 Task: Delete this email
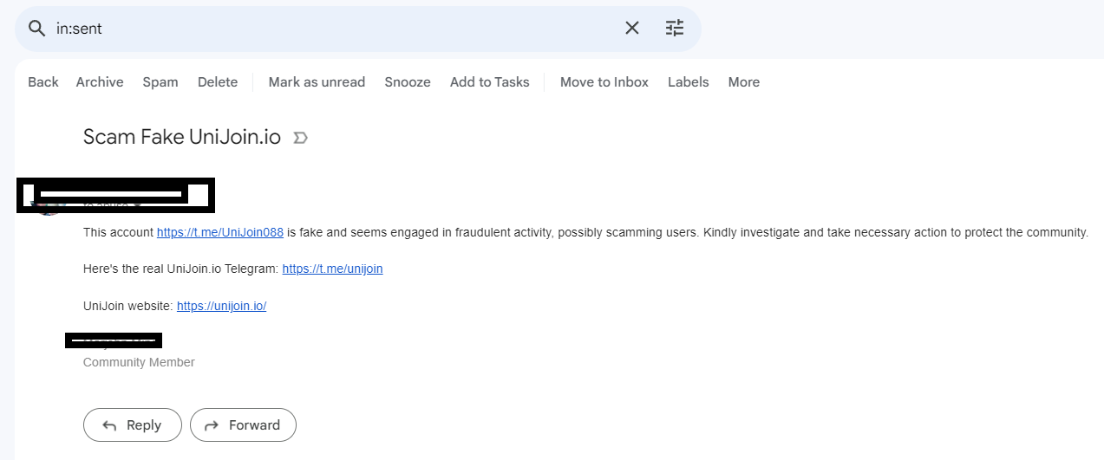(x=218, y=82)
